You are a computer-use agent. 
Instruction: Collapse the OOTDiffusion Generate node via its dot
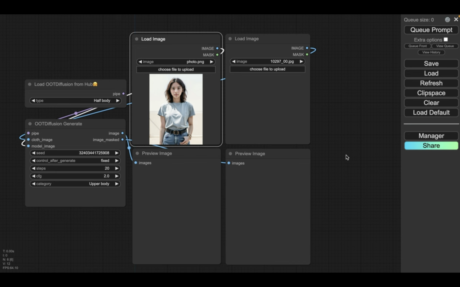[x=30, y=124]
